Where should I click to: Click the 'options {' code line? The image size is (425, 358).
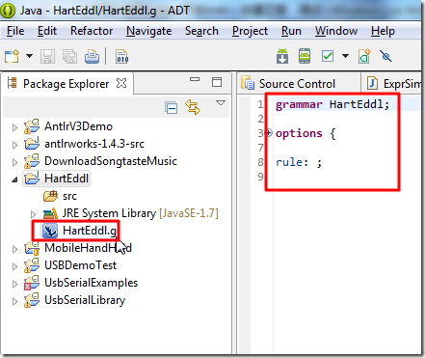[x=305, y=133]
